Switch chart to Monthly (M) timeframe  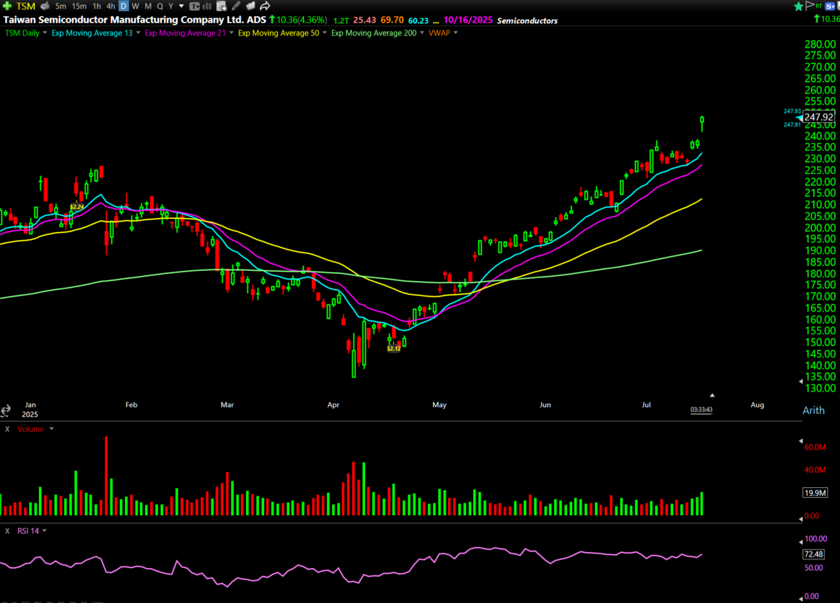point(148,6)
